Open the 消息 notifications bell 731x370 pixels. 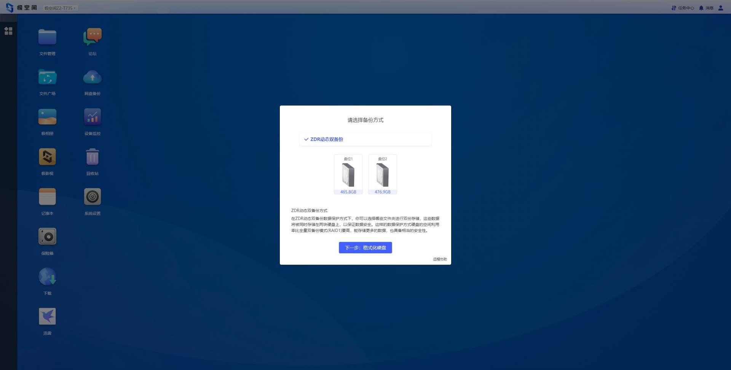(x=706, y=8)
